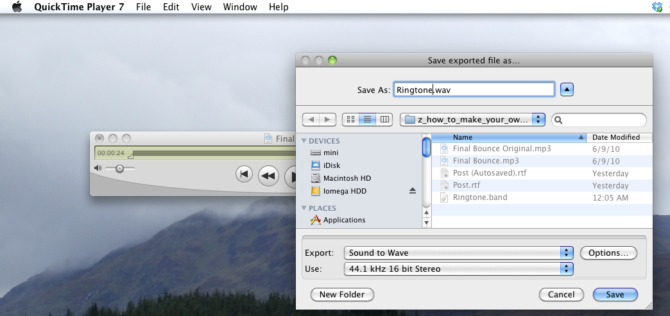Click the Options... button
The width and height of the screenshot is (670, 316).
608,253
